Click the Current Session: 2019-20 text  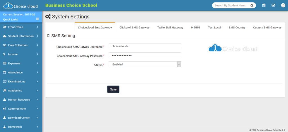19,14
